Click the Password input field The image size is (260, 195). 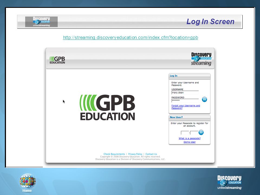(185, 100)
